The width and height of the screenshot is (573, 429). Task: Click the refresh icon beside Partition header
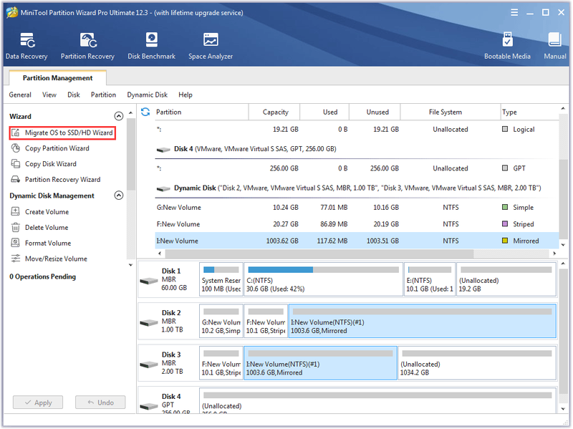(x=145, y=112)
